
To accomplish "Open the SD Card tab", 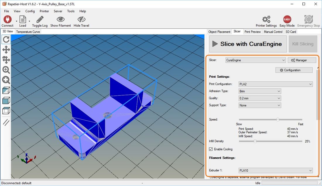I will (x=291, y=32).
